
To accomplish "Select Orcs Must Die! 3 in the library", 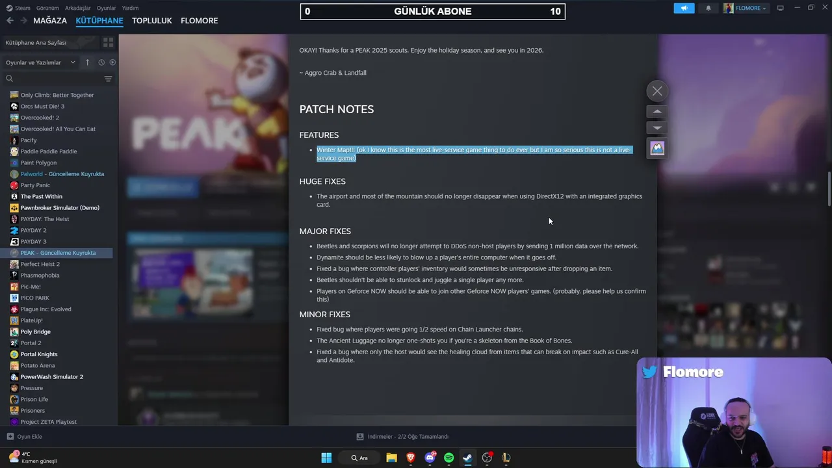I will click(x=42, y=107).
